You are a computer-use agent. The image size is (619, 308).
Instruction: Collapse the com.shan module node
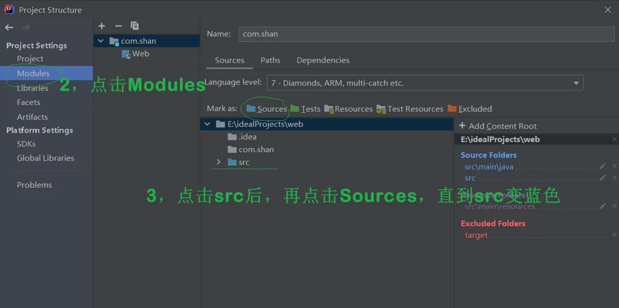point(100,41)
